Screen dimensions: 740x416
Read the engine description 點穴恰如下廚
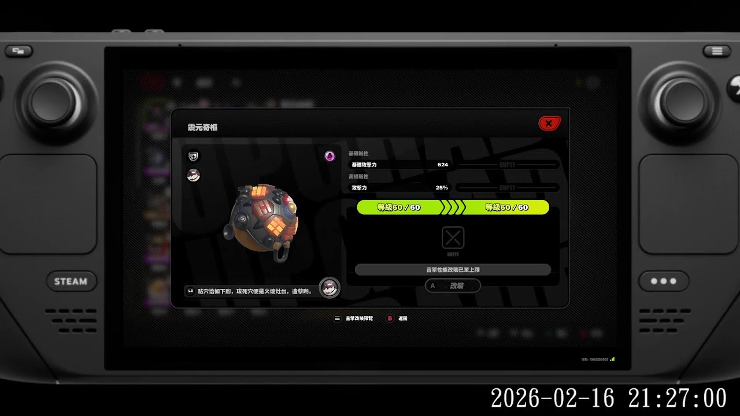click(x=255, y=291)
